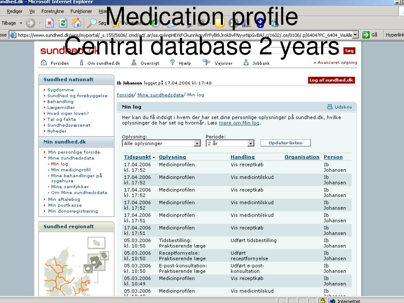This screenshot has height=303, width=404.
Task: Open the Foretrukne menu
Action: pos(52,11)
